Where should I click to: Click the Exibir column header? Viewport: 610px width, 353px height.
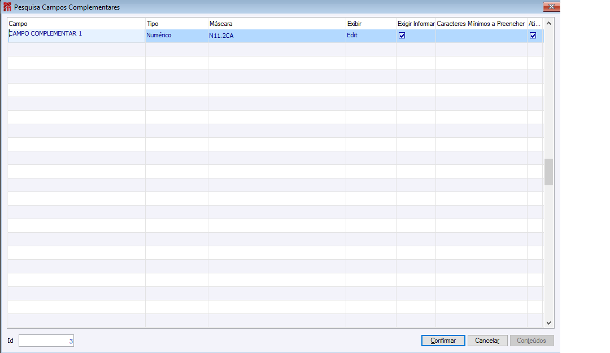point(371,24)
